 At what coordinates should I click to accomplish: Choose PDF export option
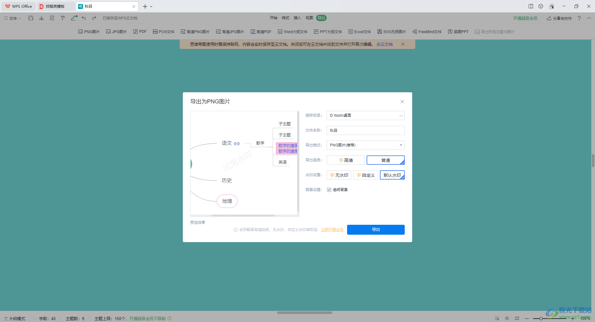click(x=140, y=32)
